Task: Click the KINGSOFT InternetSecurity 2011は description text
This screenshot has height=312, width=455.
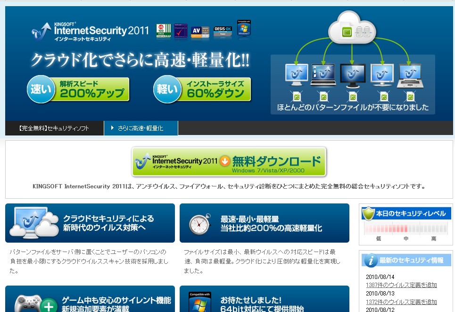Action: point(229,186)
